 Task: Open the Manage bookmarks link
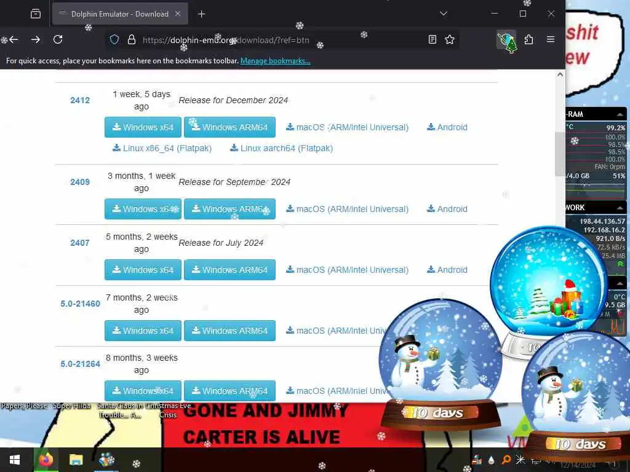[x=275, y=61]
